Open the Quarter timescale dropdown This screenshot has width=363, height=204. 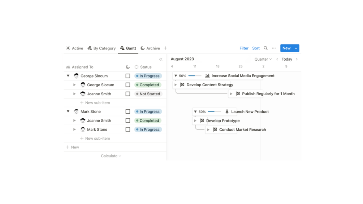click(263, 59)
